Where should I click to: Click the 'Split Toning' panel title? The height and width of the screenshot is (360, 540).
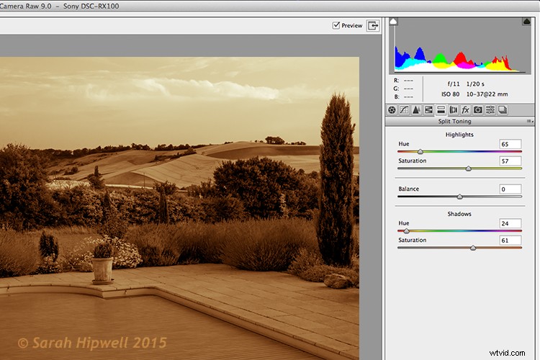coord(454,121)
